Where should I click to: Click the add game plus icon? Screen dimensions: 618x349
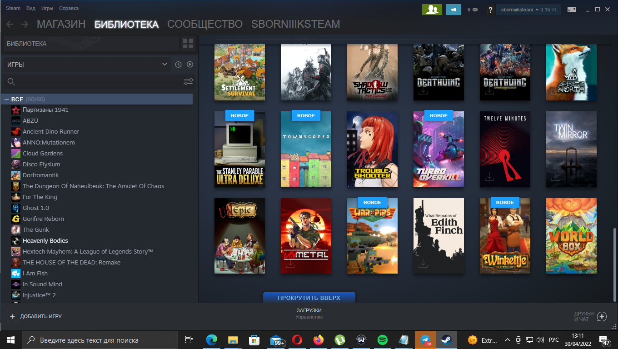12,316
